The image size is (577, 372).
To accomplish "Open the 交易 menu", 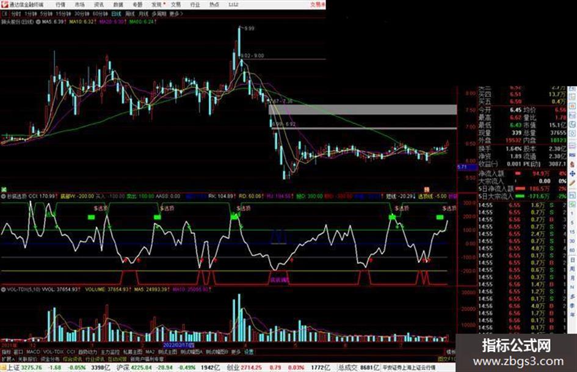I will pyautogui.click(x=176, y=4).
